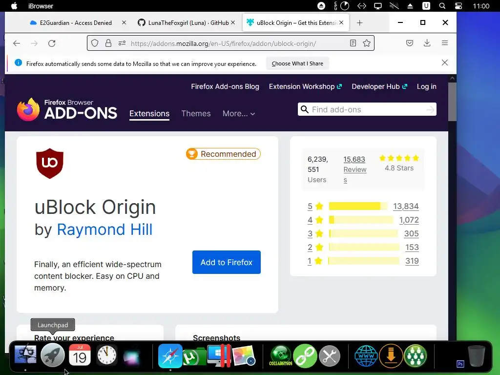
Task: Toggle reader view in address bar
Action: click(x=353, y=43)
